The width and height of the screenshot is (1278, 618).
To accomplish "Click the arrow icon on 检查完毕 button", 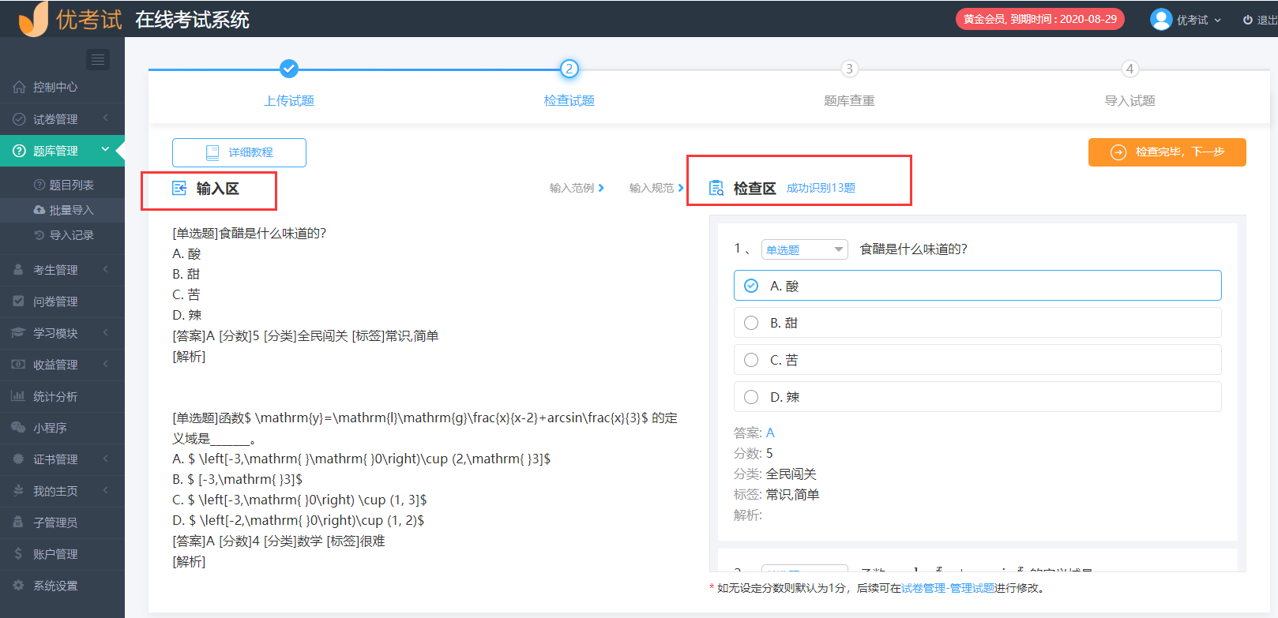I will (x=1118, y=152).
